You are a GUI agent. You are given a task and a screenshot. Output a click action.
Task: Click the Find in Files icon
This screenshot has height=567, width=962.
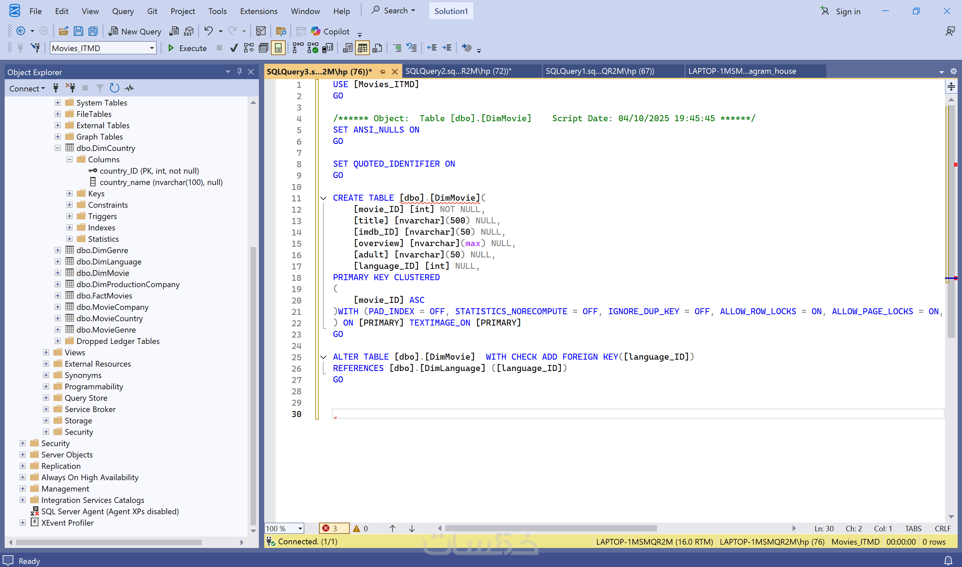tap(281, 31)
